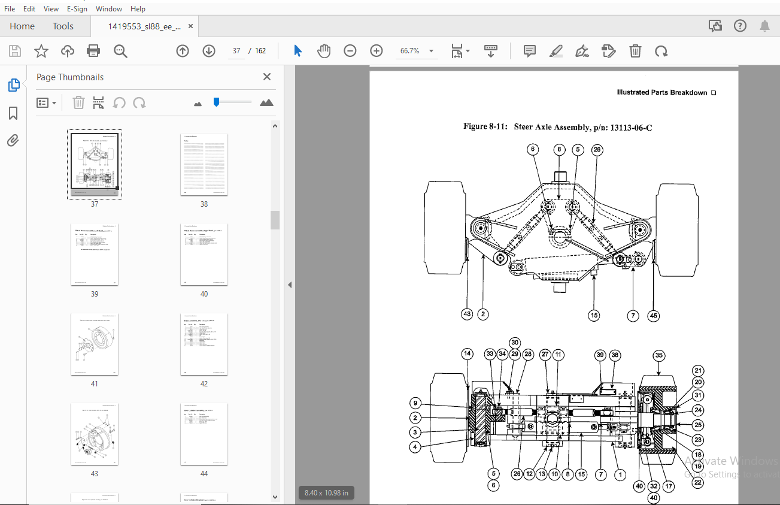
Task: Delete selected thumbnail with the panel trash icon
Action: click(x=78, y=102)
